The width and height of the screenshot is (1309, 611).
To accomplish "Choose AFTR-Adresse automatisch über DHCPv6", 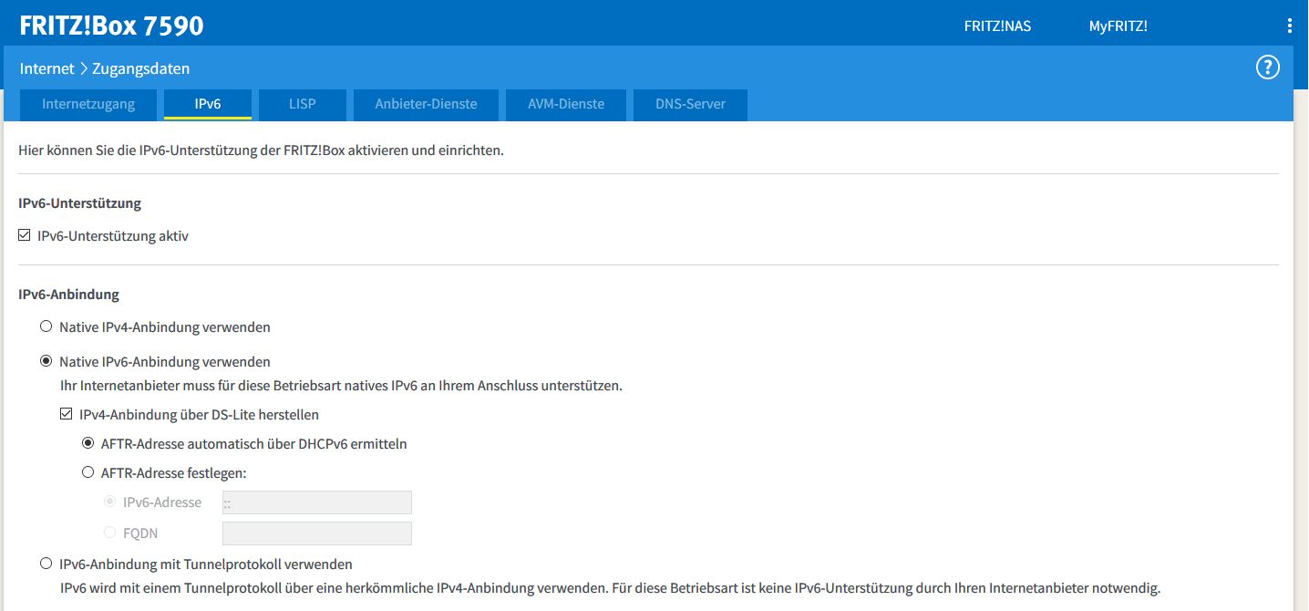I will pyautogui.click(x=88, y=443).
